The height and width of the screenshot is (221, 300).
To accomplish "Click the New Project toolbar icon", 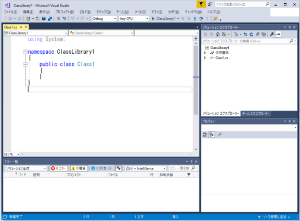I will (x=28, y=19).
